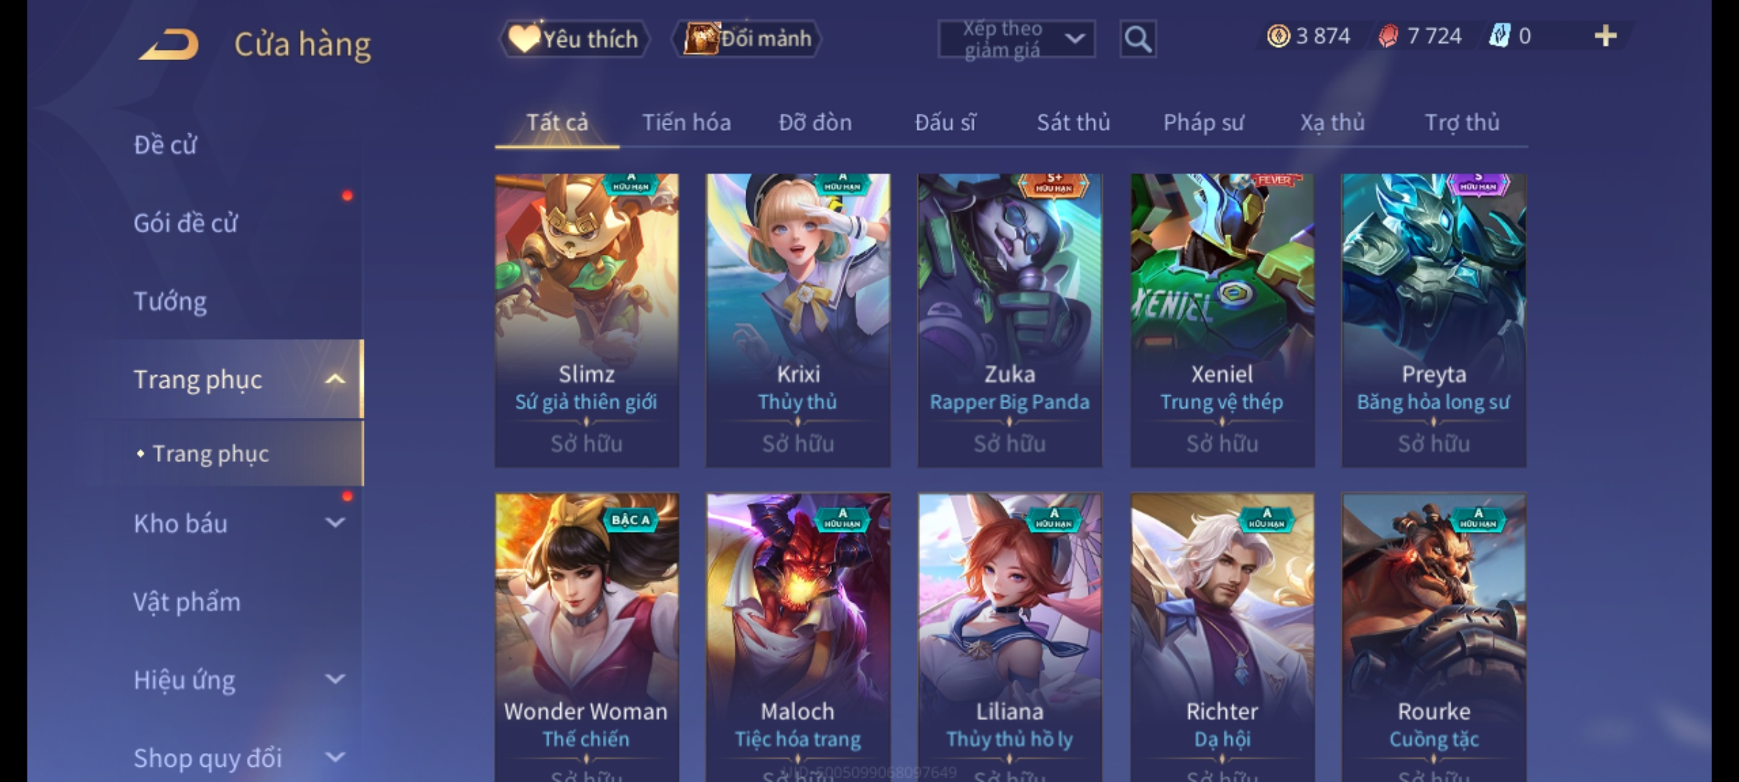The width and height of the screenshot is (1739, 782).
Task: Select the Tiến hóa tab
Action: (686, 122)
